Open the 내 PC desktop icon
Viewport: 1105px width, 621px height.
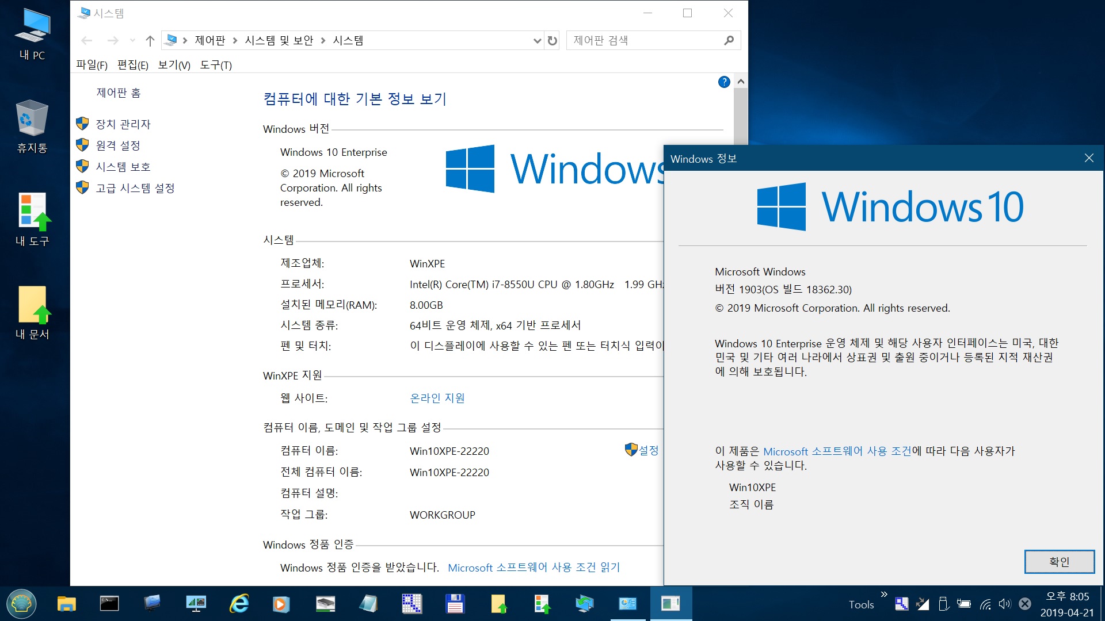(32, 34)
